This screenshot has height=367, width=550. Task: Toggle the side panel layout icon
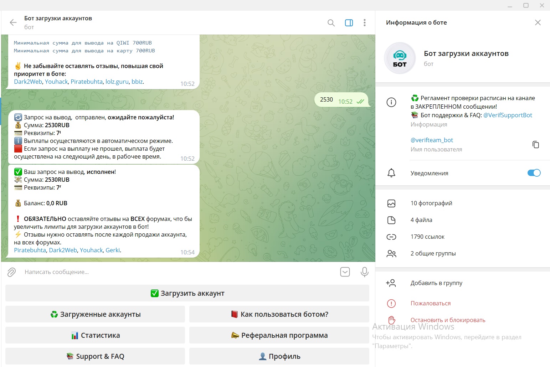tap(349, 23)
